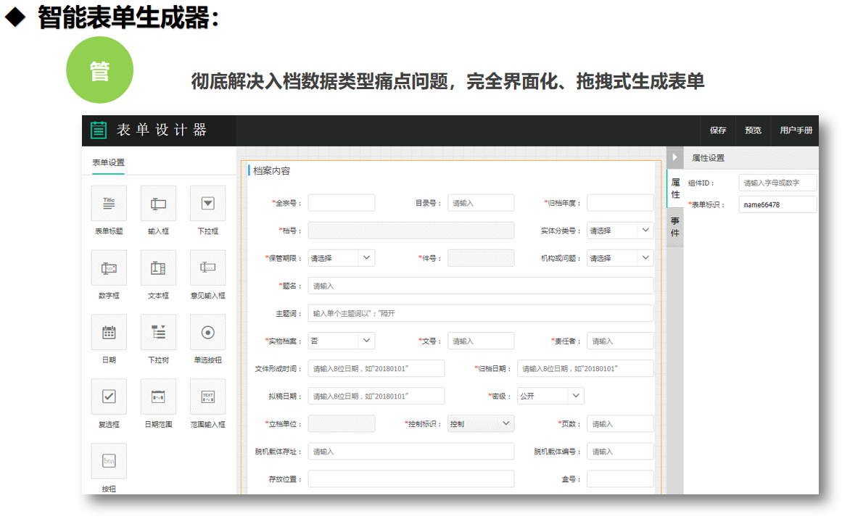The image size is (842, 519).
Task: Open the 表单设置 tab
Action: (108, 162)
